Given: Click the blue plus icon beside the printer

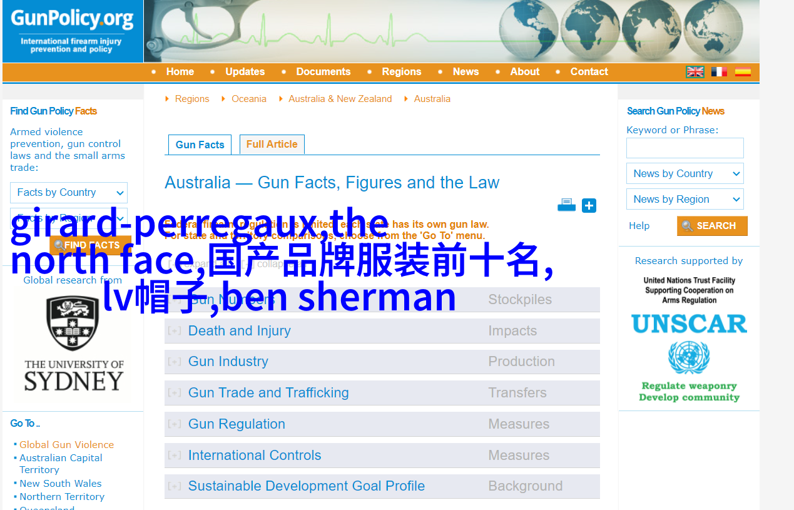Looking at the screenshot, I should pos(589,206).
